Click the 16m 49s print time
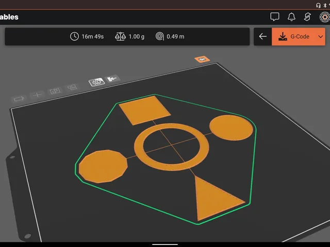This screenshot has width=330, height=247. pos(93,37)
